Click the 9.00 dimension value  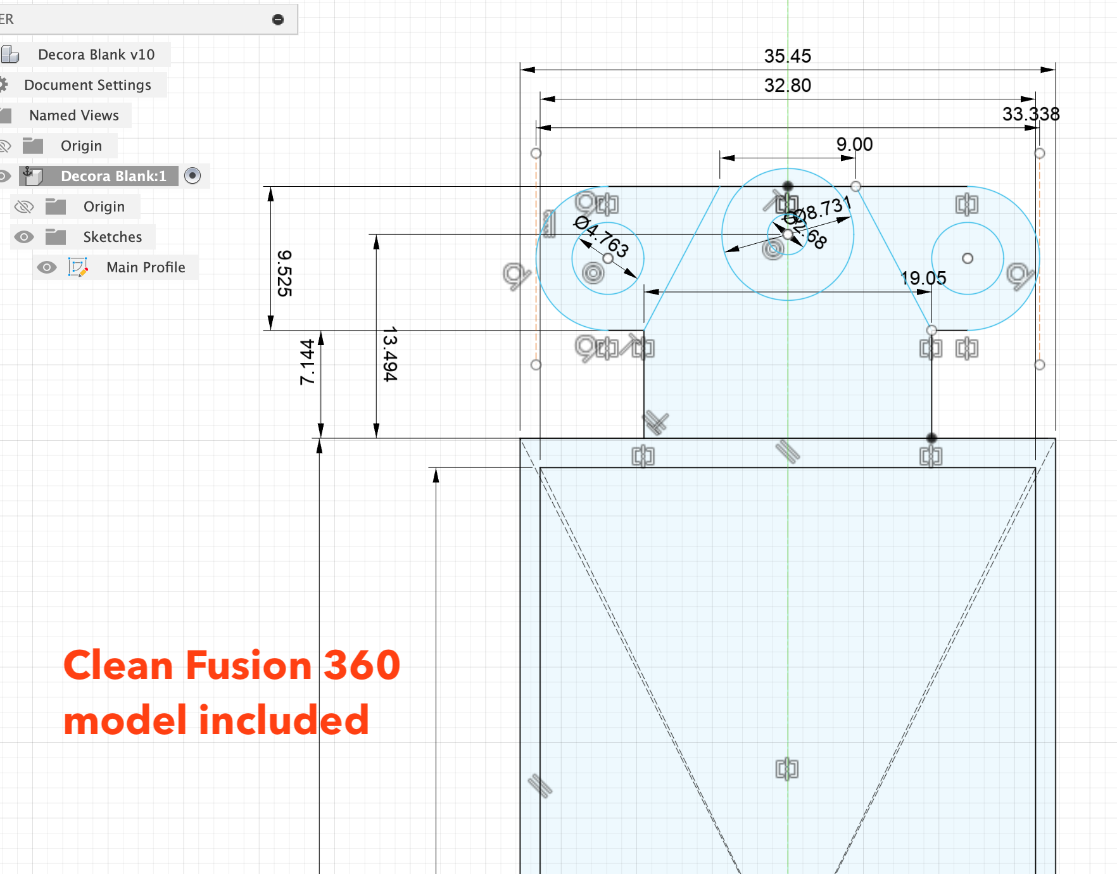coord(854,144)
